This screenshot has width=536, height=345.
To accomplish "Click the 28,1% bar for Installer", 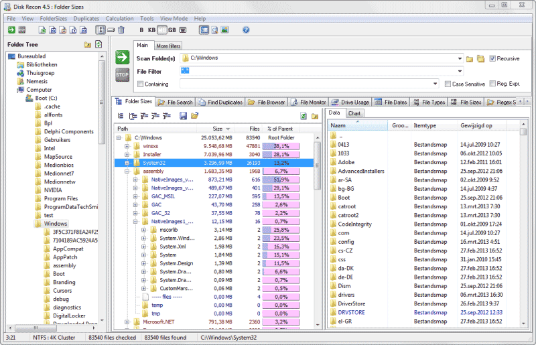I will coord(281,155).
